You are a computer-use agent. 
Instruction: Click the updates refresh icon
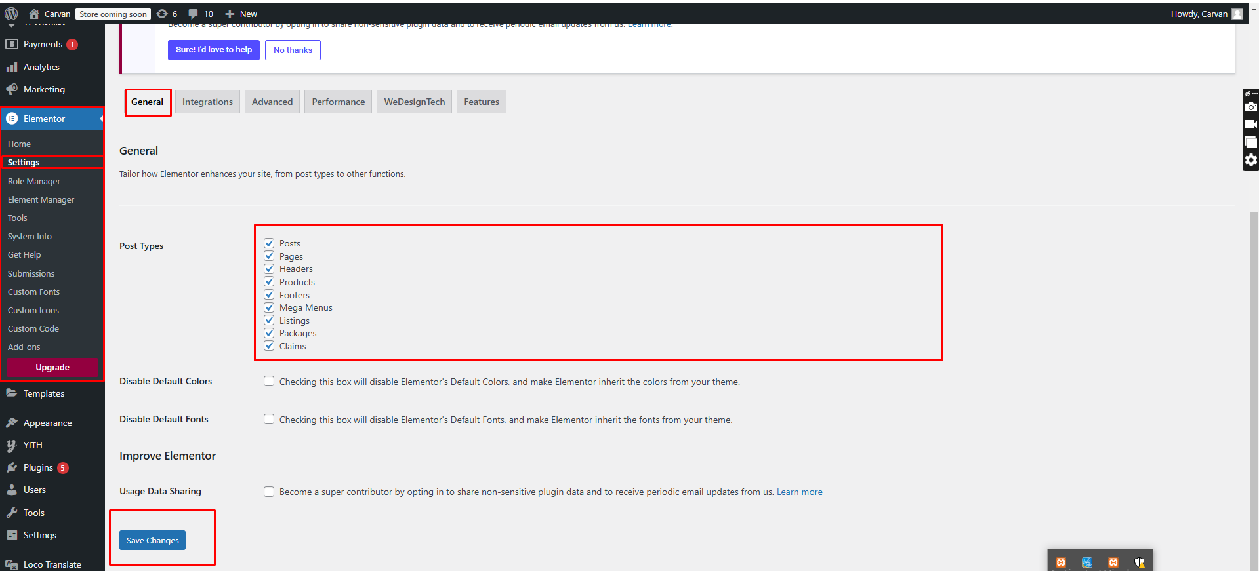(x=162, y=14)
